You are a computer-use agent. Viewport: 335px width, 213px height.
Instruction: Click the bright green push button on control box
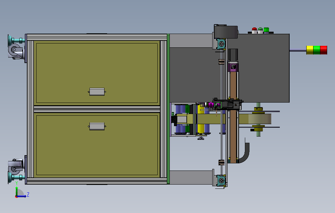coord(266,30)
